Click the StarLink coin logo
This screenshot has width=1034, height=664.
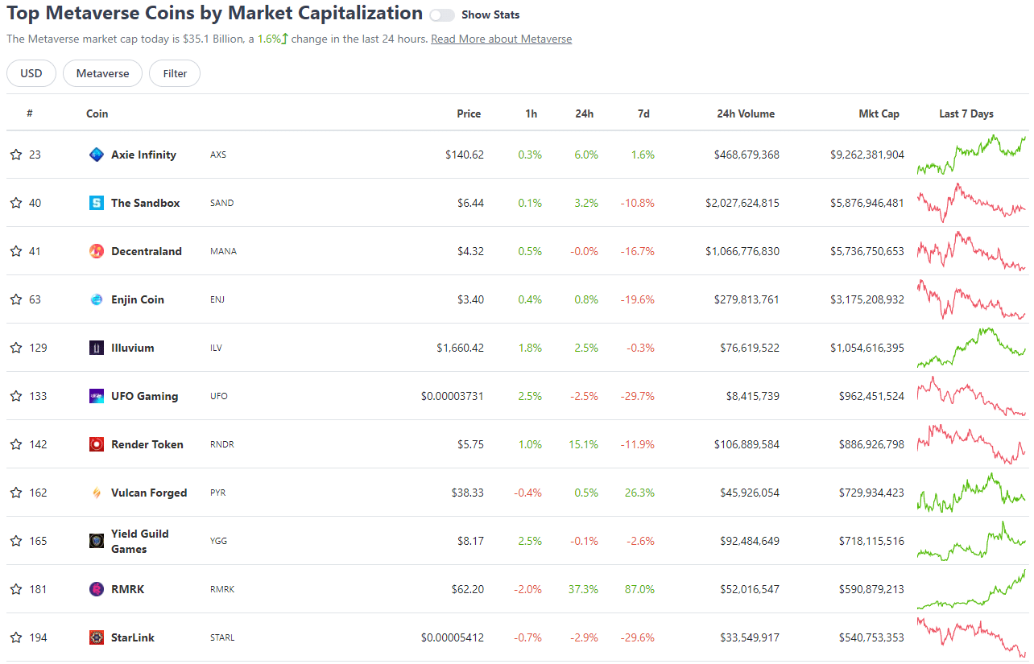(97, 637)
